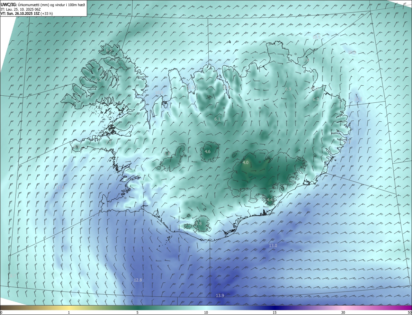Click the 'VT: Sun. 26.10.2025 15Z (+33 h)' line
Viewport: 412px width, 315px height.
pos(27,14)
